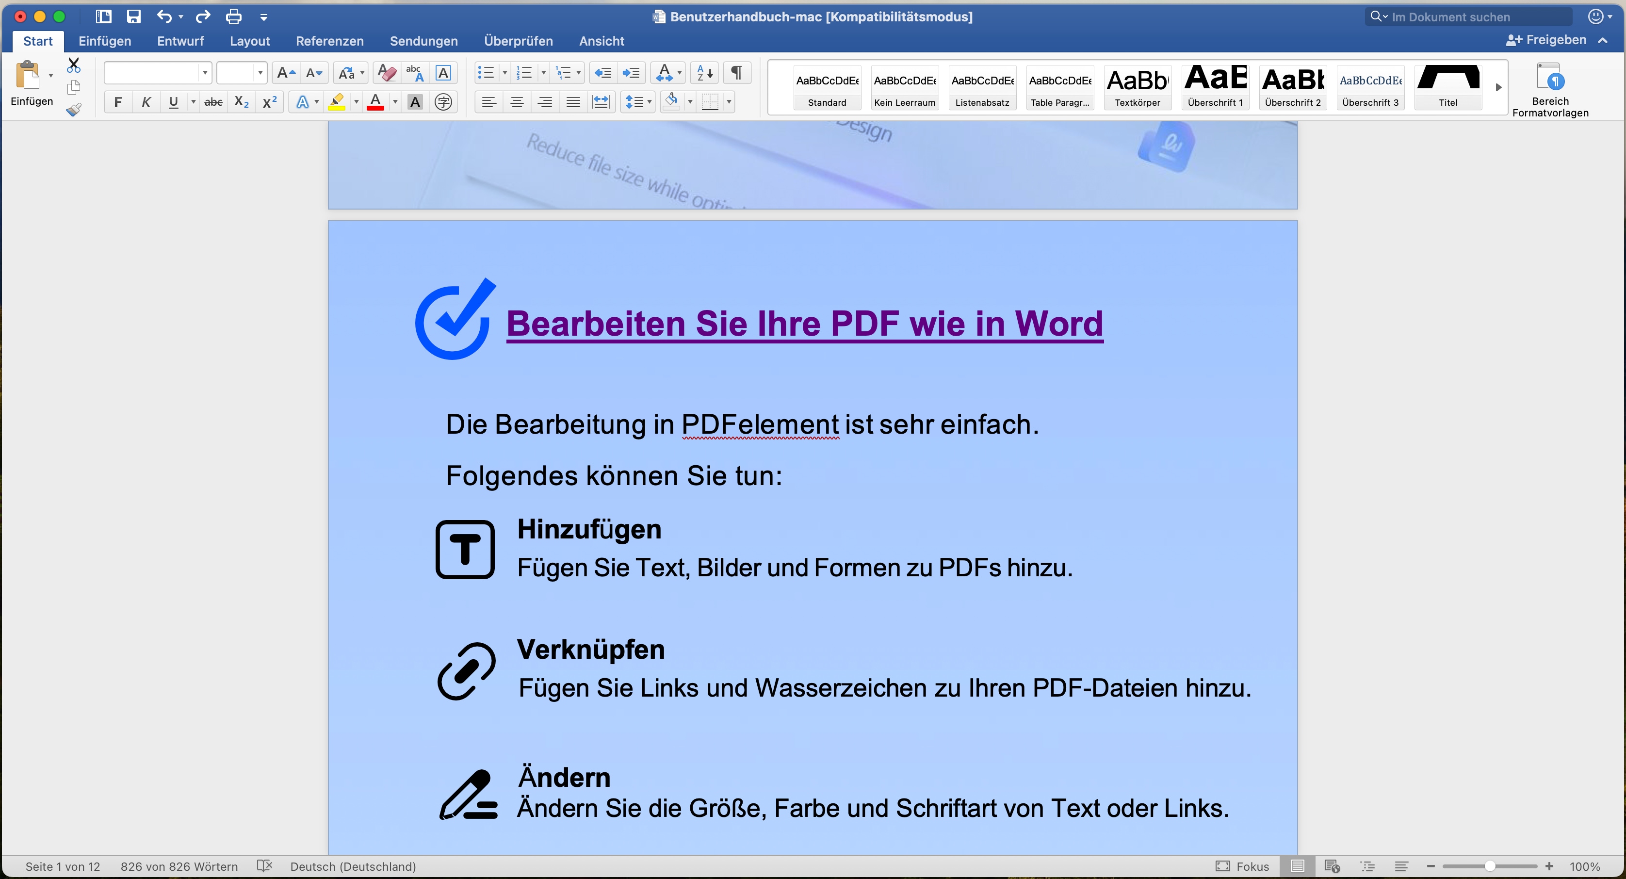Follow the 'Bearbeiten Sie Ihre PDF' heading link
Screen dimensions: 1626x879
(805, 324)
